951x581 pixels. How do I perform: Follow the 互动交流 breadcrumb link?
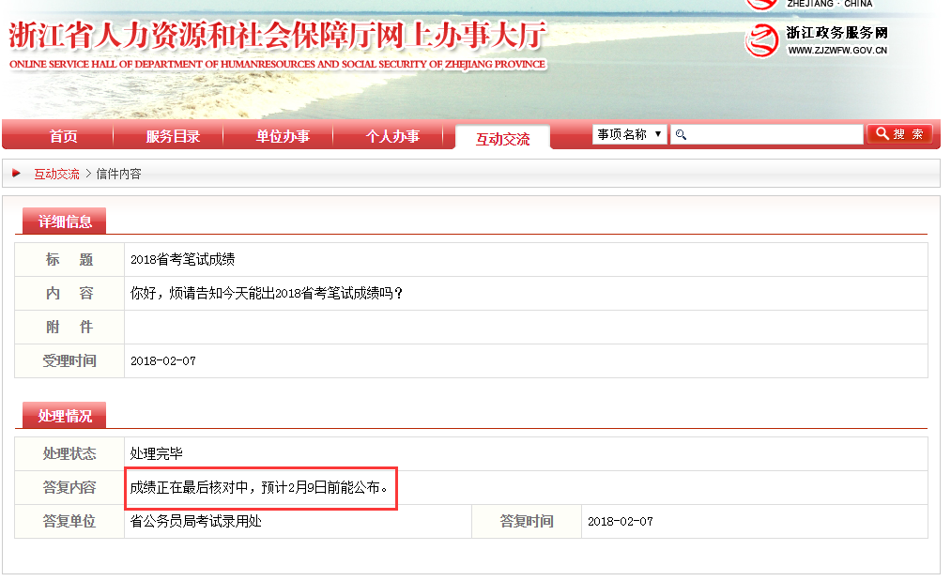coord(57,174)
